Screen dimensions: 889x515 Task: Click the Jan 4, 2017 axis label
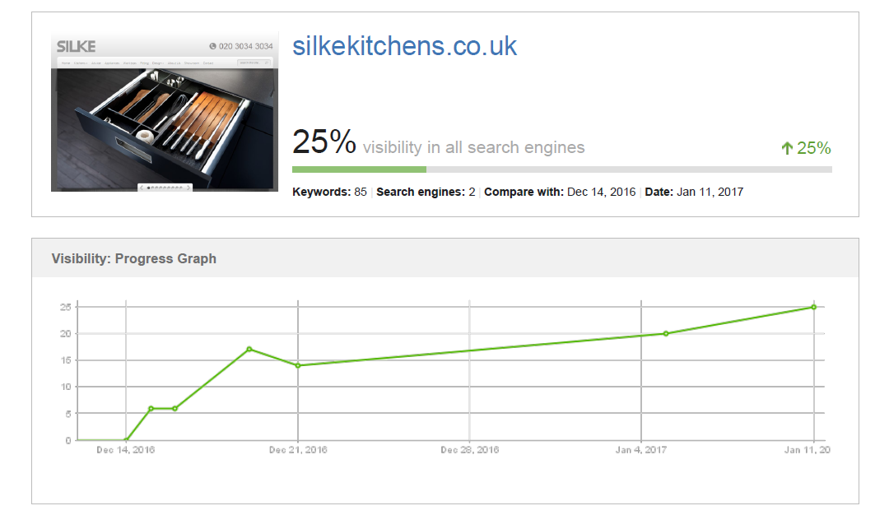point(641,450)
